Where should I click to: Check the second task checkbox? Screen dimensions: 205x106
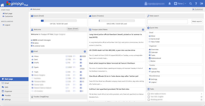(149, 97)
